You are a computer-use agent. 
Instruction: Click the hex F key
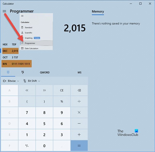click(x=10, y=146)
